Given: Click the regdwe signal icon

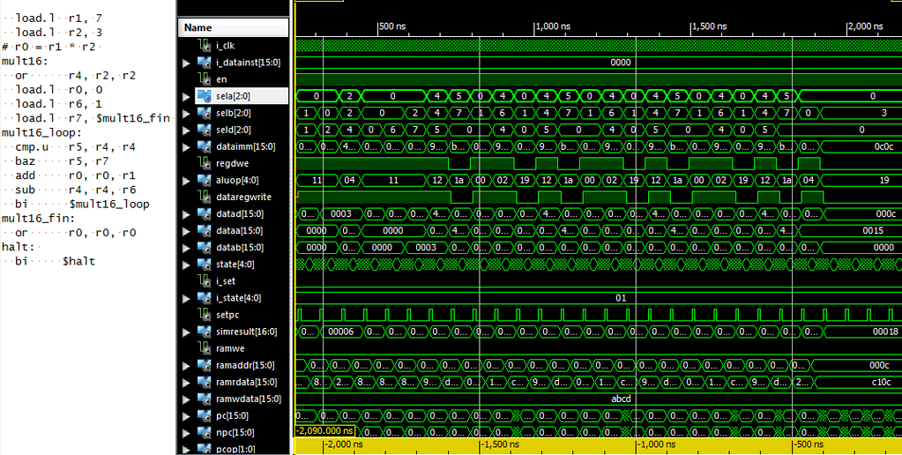Looking at the screenshot, I should [x=204, y=163].
